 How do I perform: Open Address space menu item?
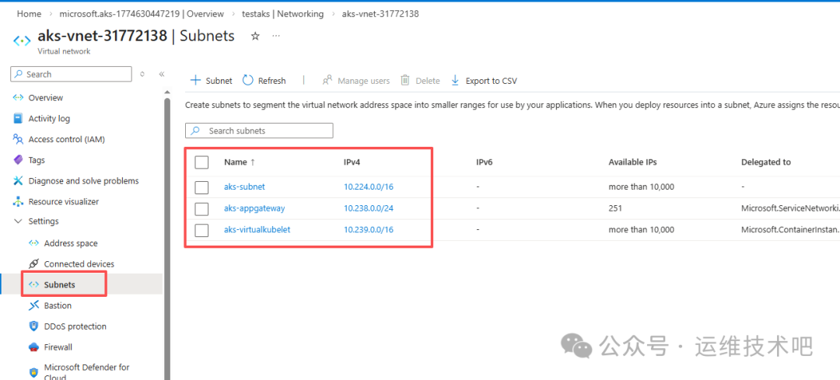pyautogui.click(x=71, y=243)
